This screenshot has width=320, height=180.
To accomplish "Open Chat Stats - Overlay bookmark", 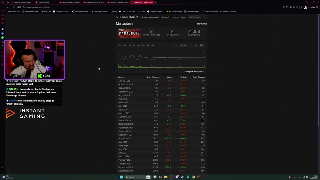I will pos(192,11).
